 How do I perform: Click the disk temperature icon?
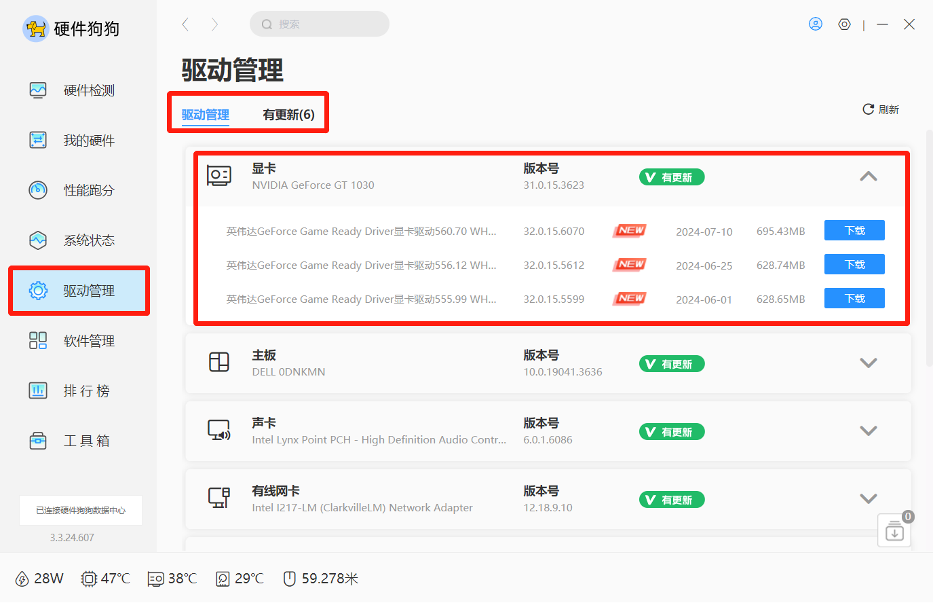223,579
